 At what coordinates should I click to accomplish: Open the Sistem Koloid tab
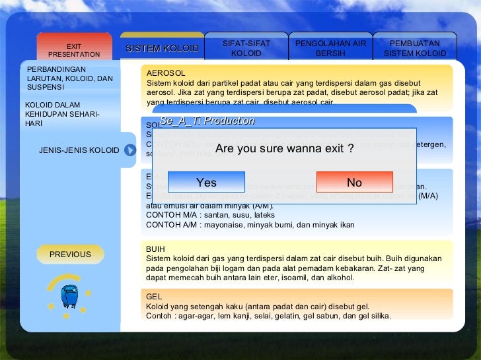click(162, 47)
